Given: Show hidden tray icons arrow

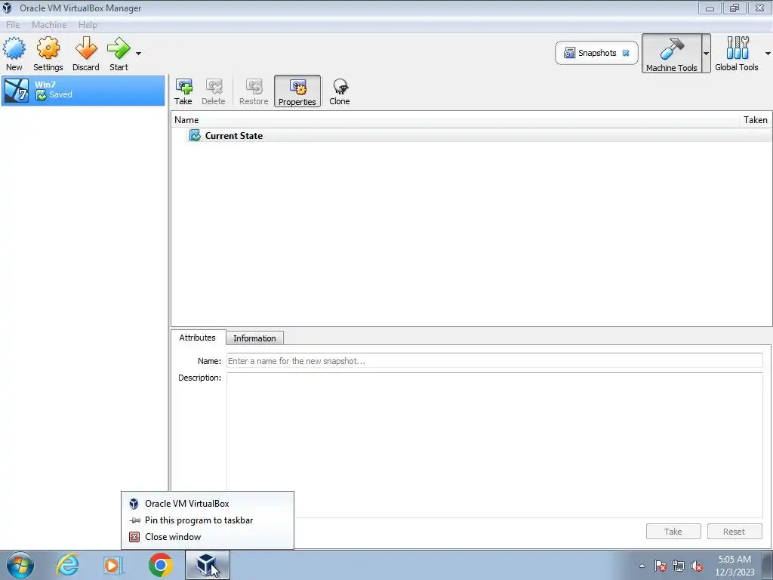Looking at the screenshot, I should tap(642, 566).
